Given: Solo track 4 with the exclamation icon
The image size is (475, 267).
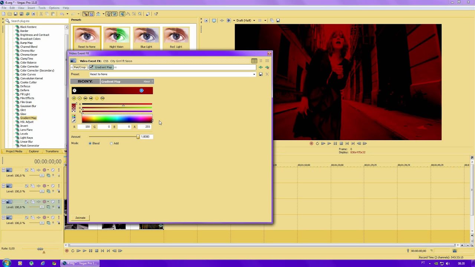Looking at the screenshot, I should (59, 218).
